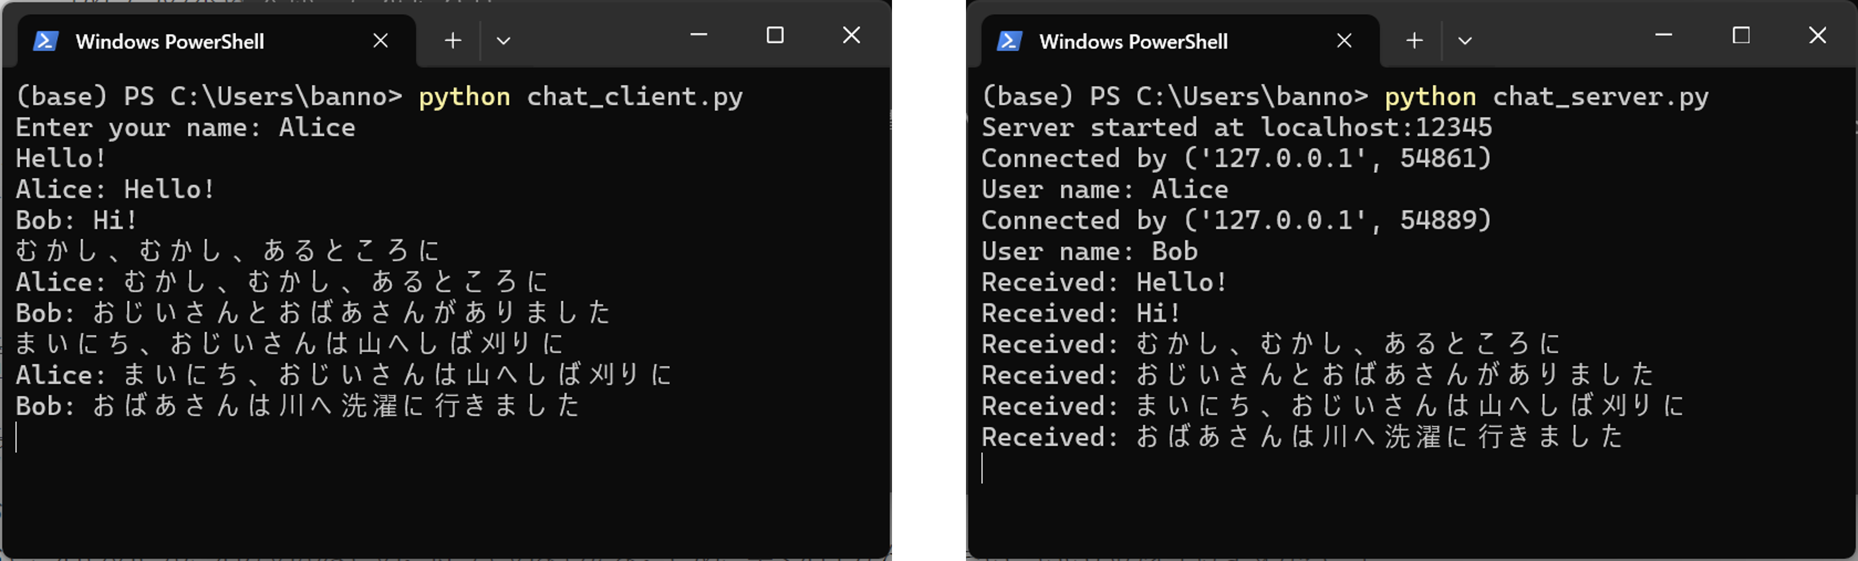1858x561 pixels.
Task: Maximize the chat_server PowerShell window
Action: 1741,34
